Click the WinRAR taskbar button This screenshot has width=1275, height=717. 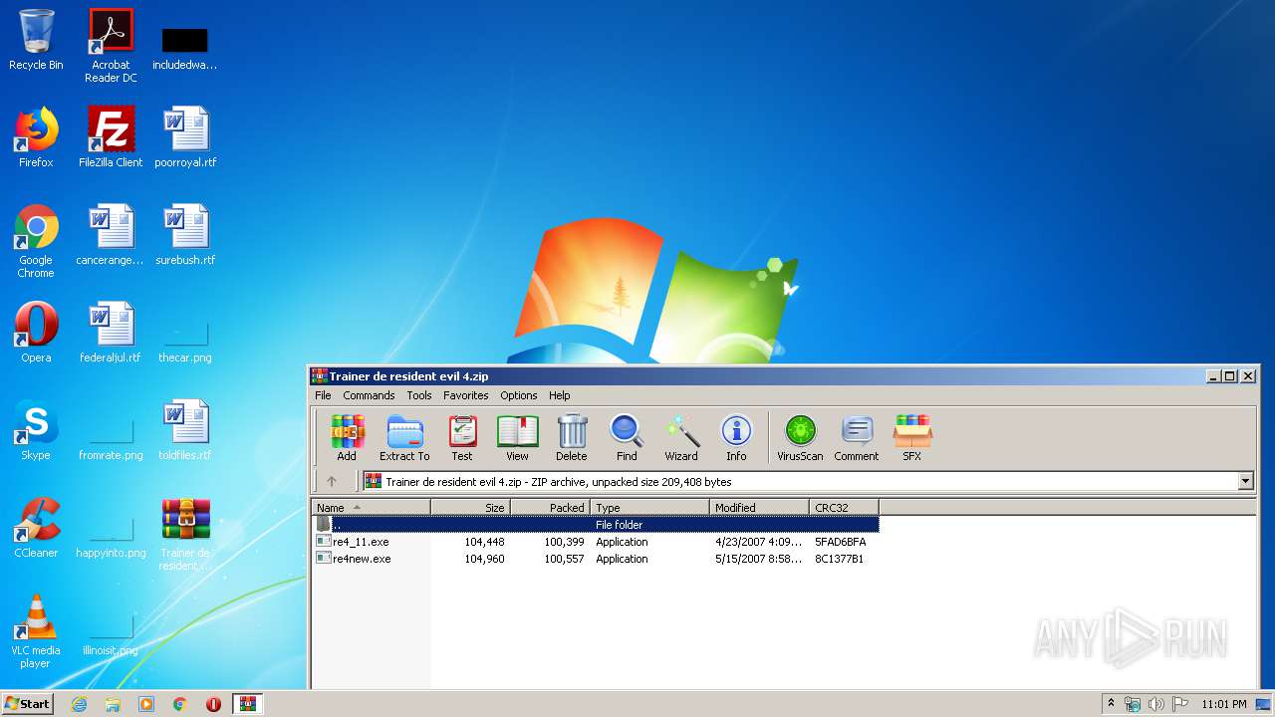pyautogui.click(x=248, y=704)
